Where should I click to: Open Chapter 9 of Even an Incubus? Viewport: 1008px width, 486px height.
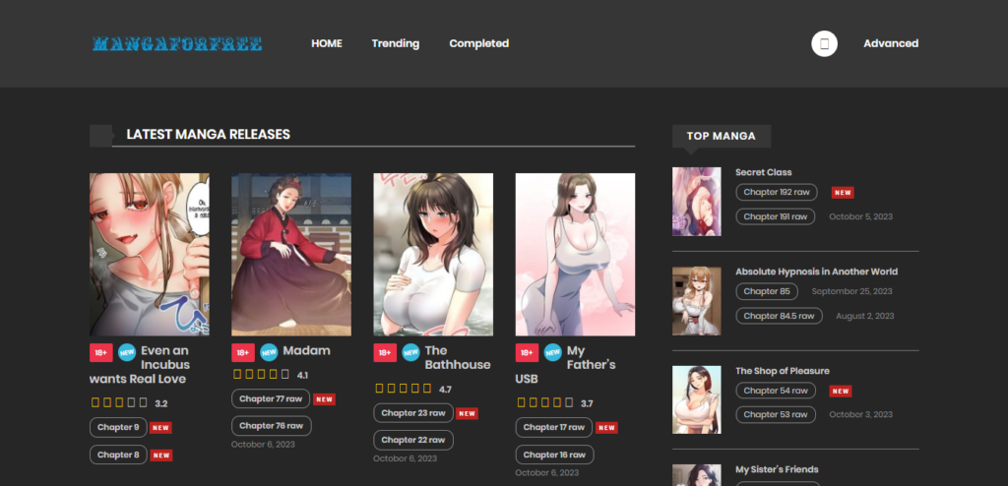coord(118,428)
